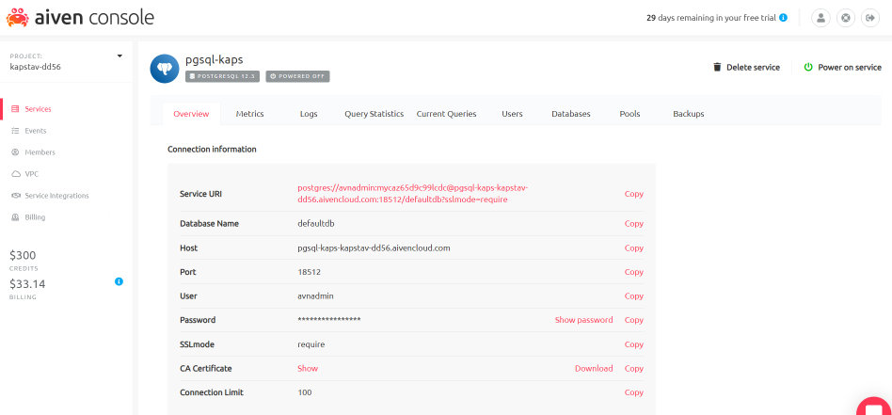The height and width of the screenshot is (415, 892).
Task: Click the logout arrow icon
Action: (869, 18)
